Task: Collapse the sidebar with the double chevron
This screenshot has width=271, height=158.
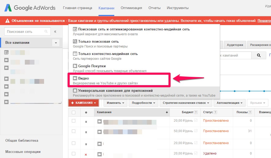Action: 55,31
